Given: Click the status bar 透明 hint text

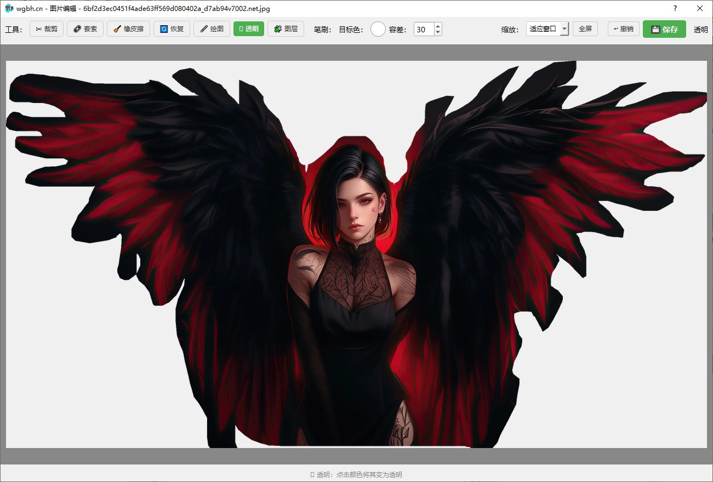Looking at the screenshot, I should [x=356, y=474].
